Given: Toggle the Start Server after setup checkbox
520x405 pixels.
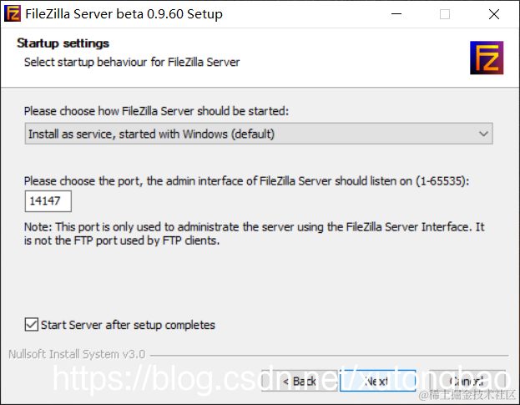Looking at the screenshot, I should click(x=32, y=325).
